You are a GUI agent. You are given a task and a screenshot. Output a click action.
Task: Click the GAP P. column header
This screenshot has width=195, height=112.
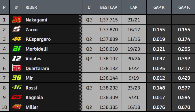click(x=159, y=7)
